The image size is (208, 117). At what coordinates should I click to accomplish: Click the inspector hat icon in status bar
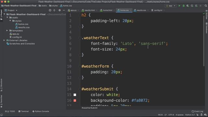(201, 115)
